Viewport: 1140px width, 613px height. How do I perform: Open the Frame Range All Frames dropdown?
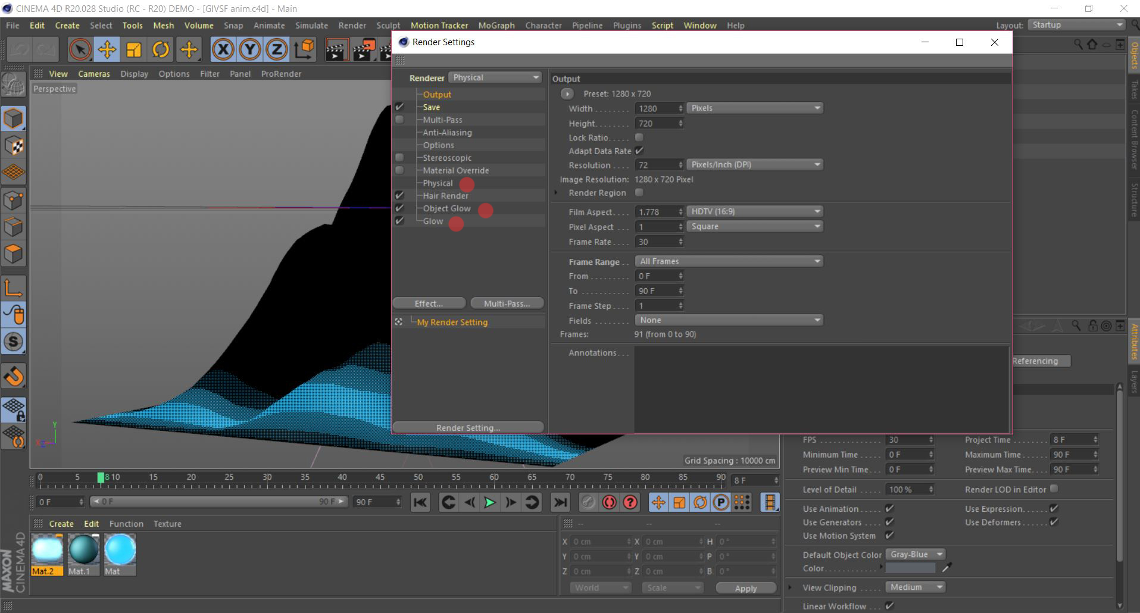(729, 261)
